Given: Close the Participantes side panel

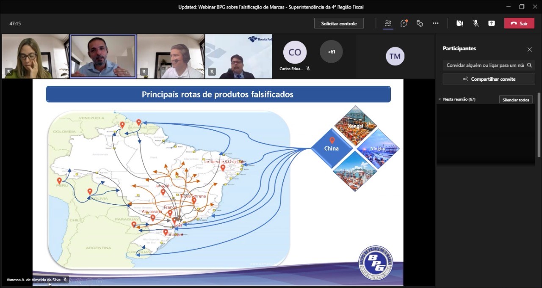Looking at the screenshot, I should [x=529, y=49].
